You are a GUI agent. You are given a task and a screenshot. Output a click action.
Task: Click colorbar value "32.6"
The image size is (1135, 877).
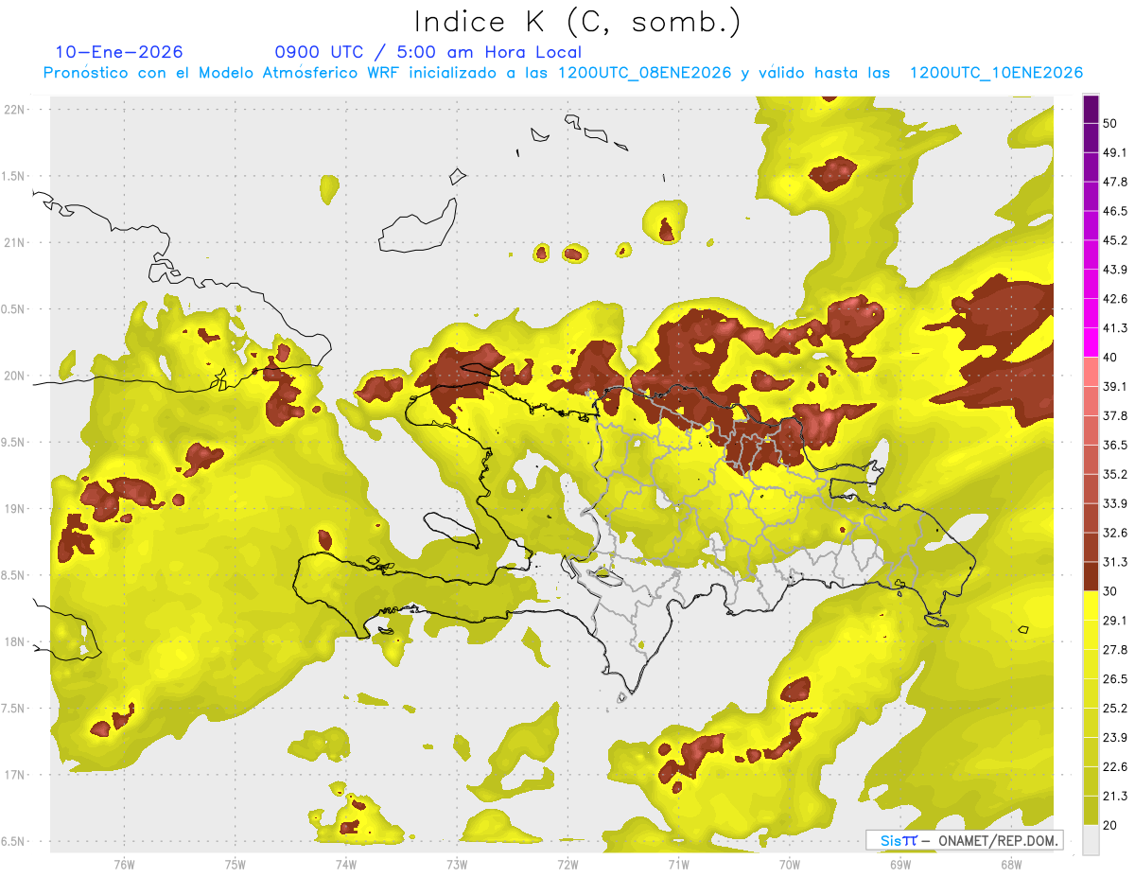1115,533
